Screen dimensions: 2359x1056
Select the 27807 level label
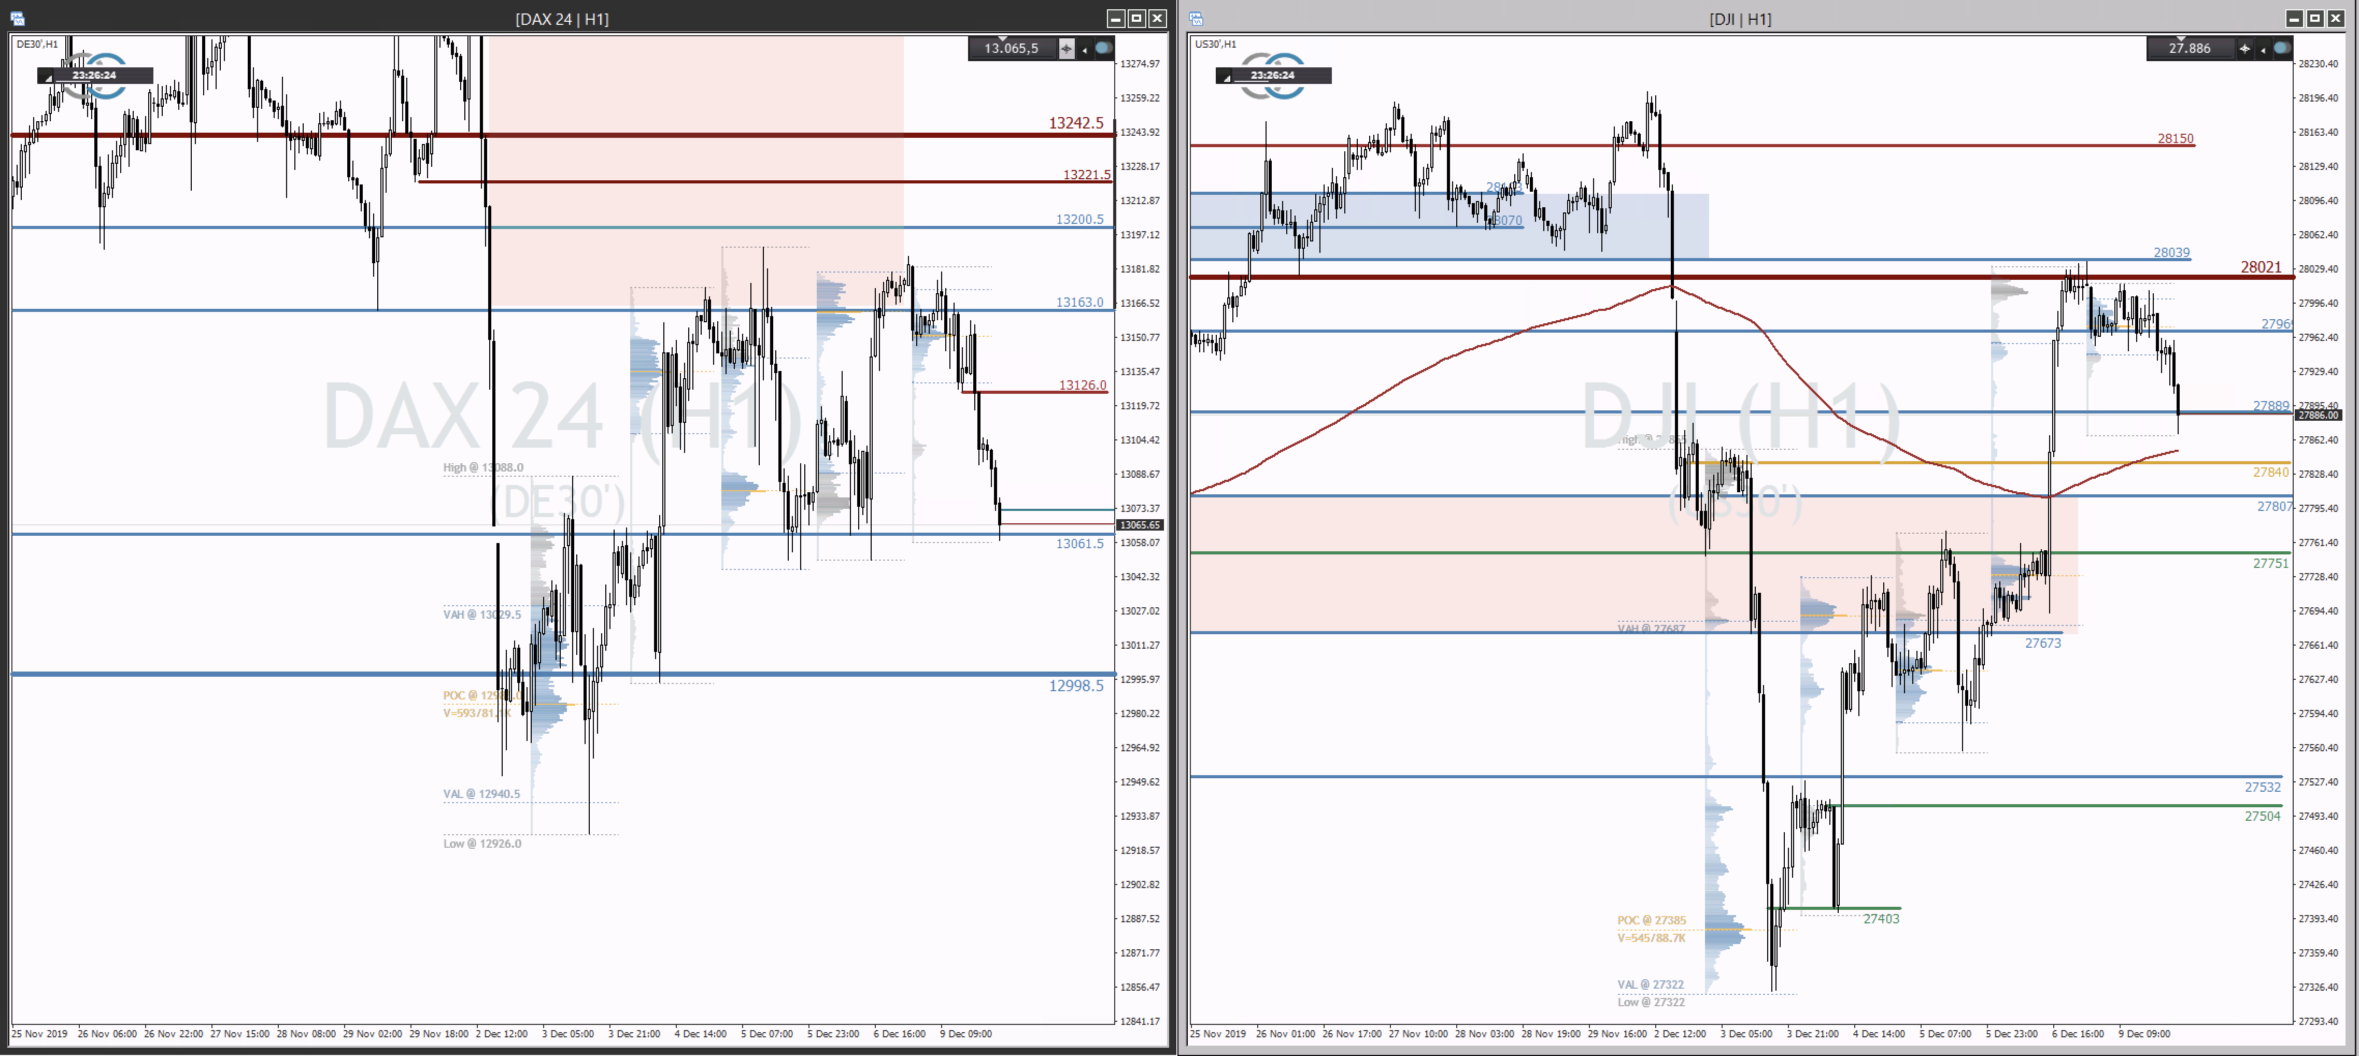(x=2275, y=506)
